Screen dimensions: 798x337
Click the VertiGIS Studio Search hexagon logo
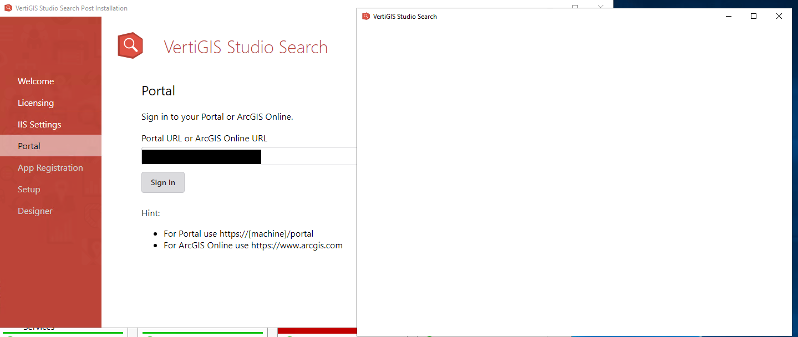[130, 45]
